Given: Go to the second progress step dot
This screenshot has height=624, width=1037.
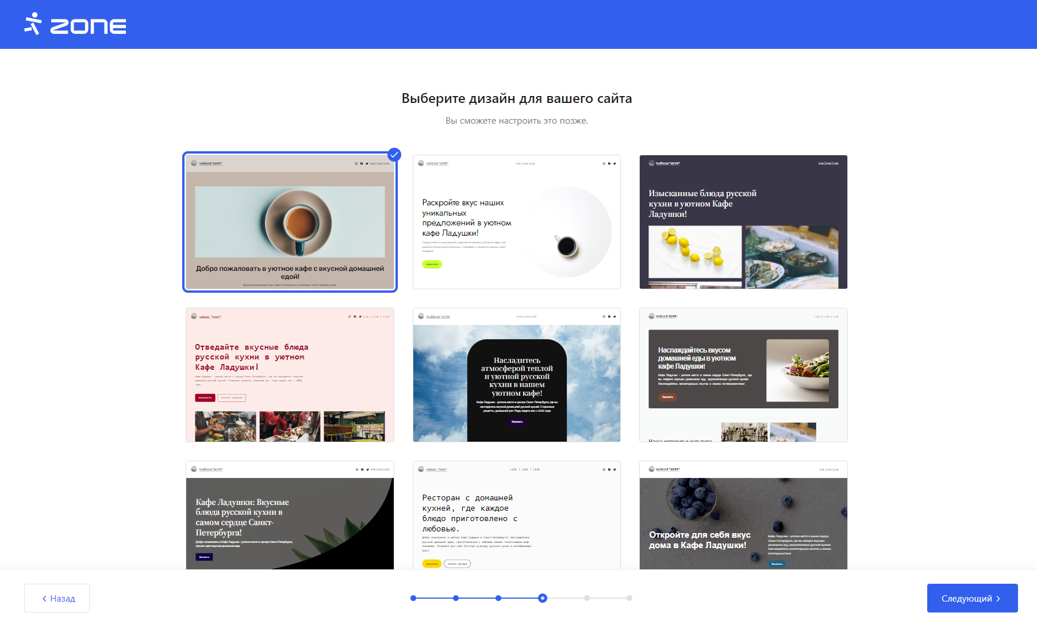Looking at the screenshot, I should (456, 598).
